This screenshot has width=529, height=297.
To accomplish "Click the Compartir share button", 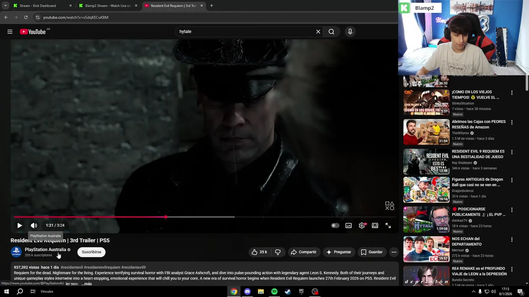I will click(303, 252).
